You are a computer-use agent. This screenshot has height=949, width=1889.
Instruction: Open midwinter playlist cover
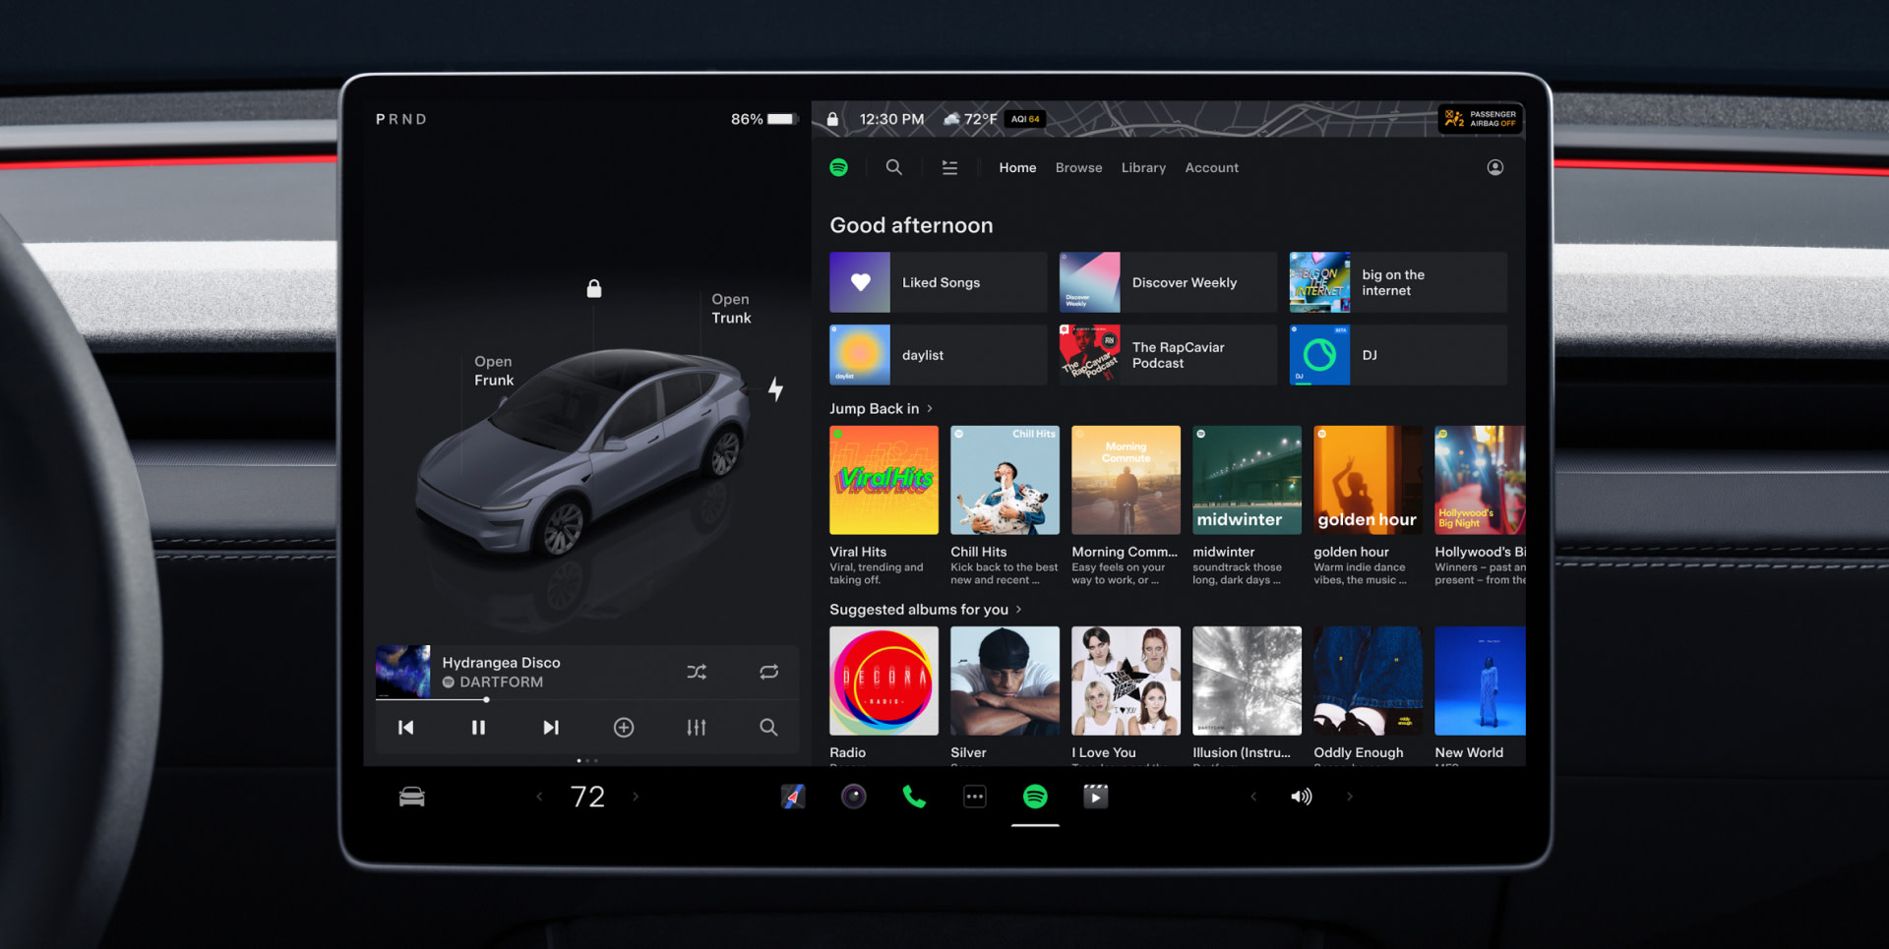pyautogui.click(x=1247, y=480)
